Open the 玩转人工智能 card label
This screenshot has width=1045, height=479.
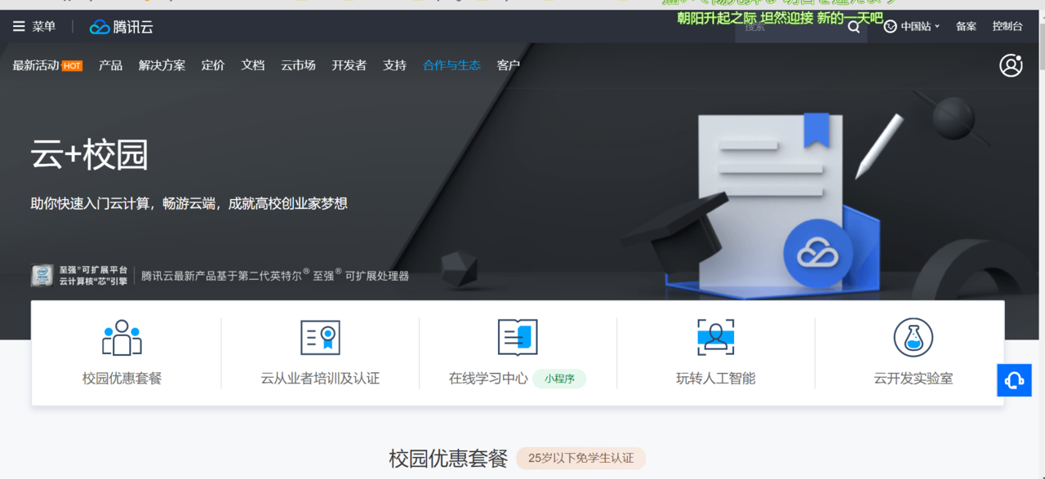click(x=716, y=379)
